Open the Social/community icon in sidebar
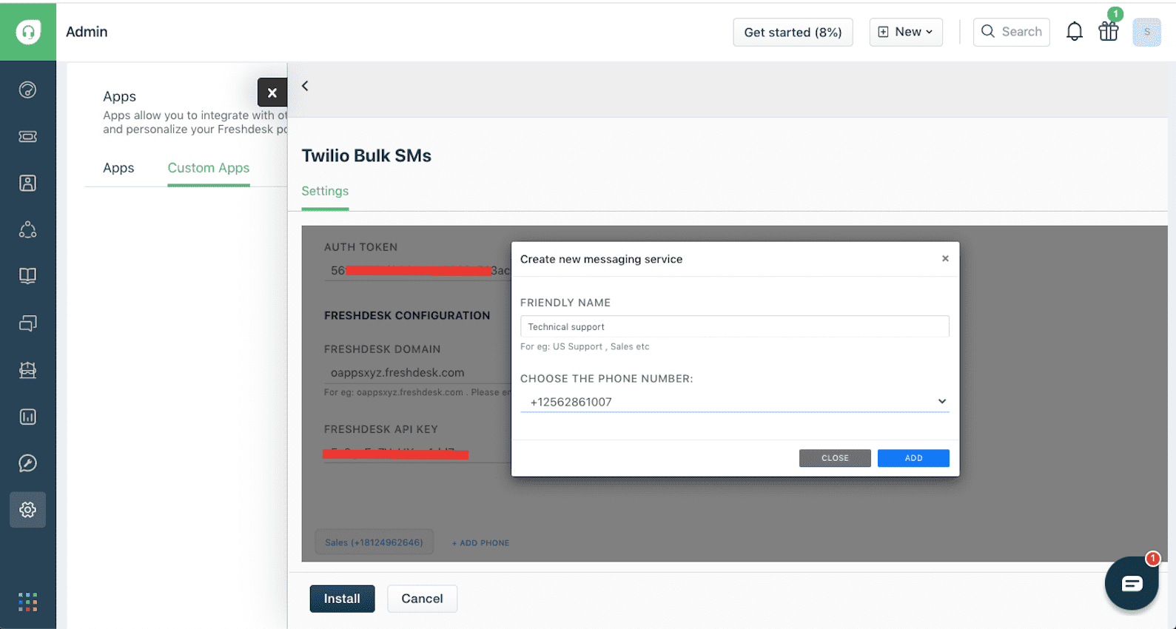This screenshot has height=629, width=1176. click(28, 230)
